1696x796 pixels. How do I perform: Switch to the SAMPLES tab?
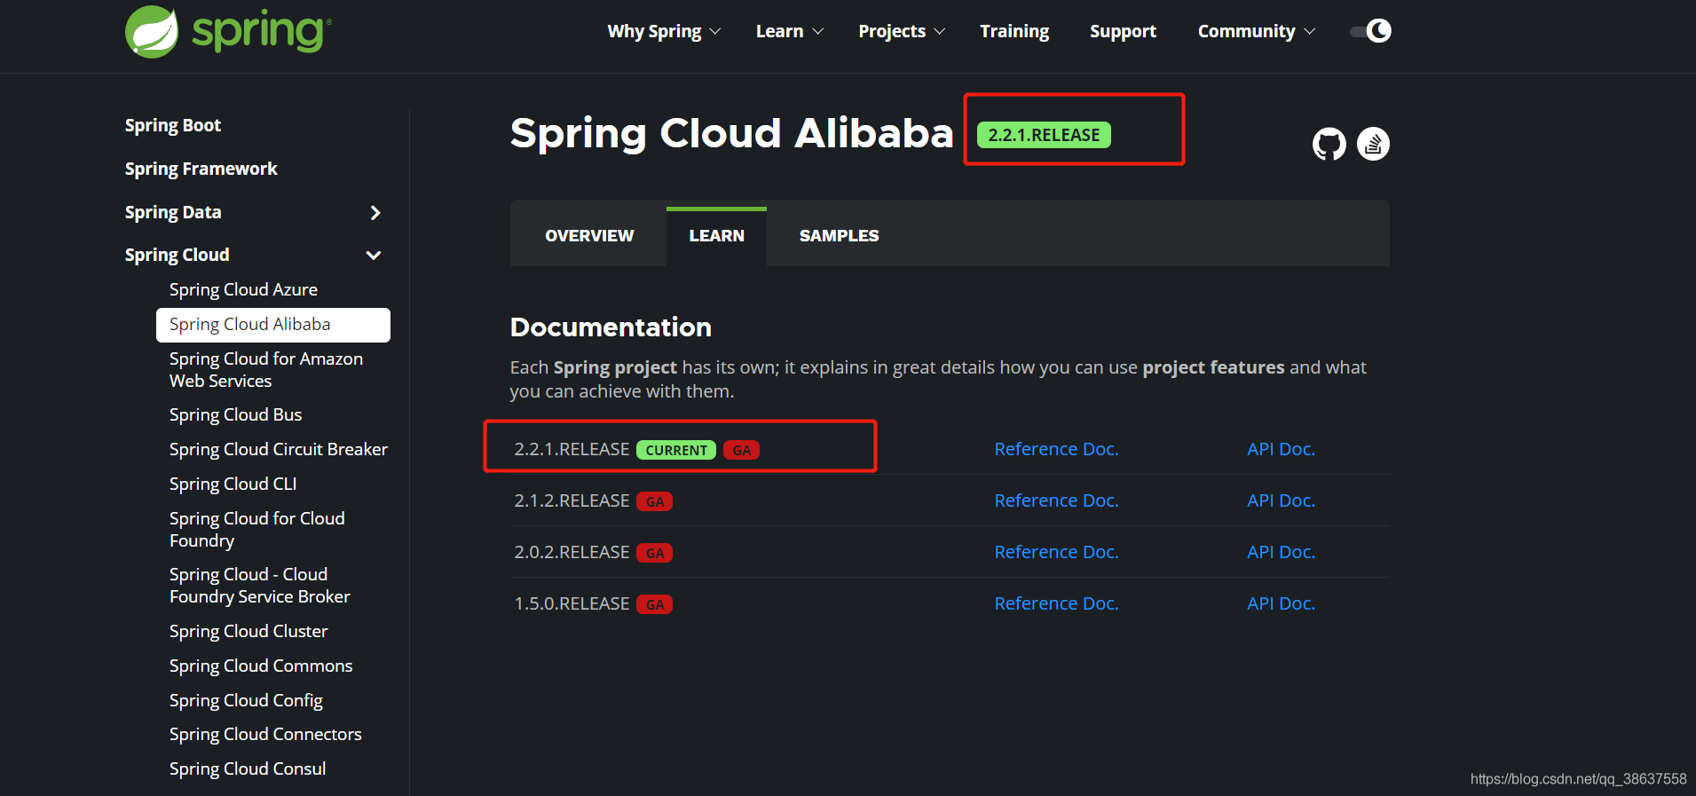(839, 236)
